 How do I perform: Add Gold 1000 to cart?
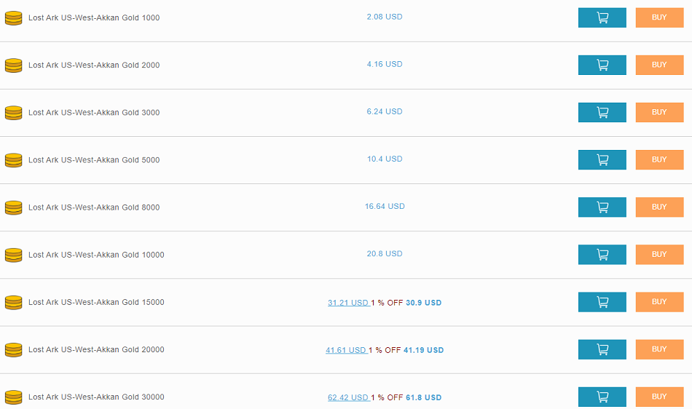(x=602, y=17)
